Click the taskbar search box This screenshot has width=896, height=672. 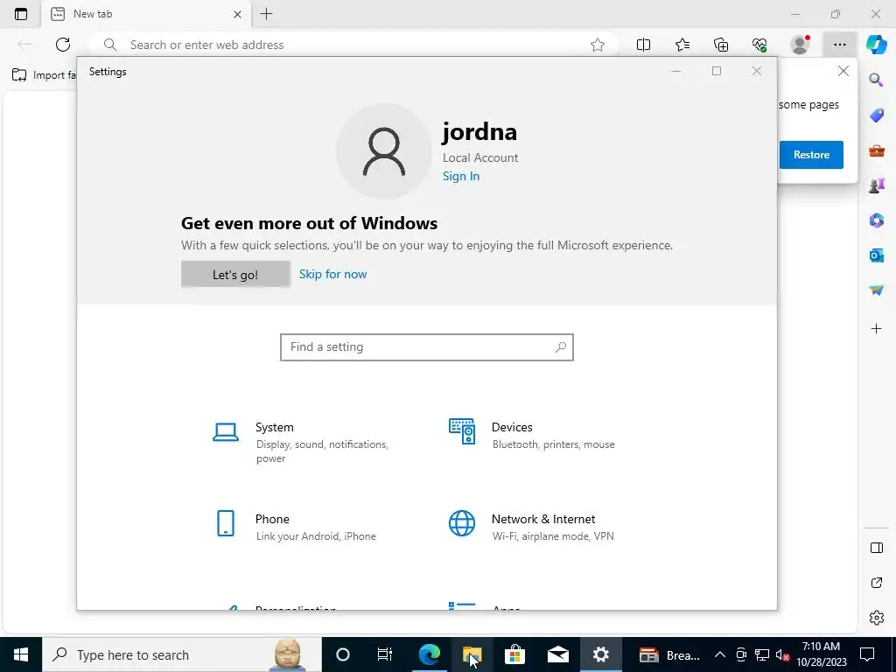pos(181,654)
